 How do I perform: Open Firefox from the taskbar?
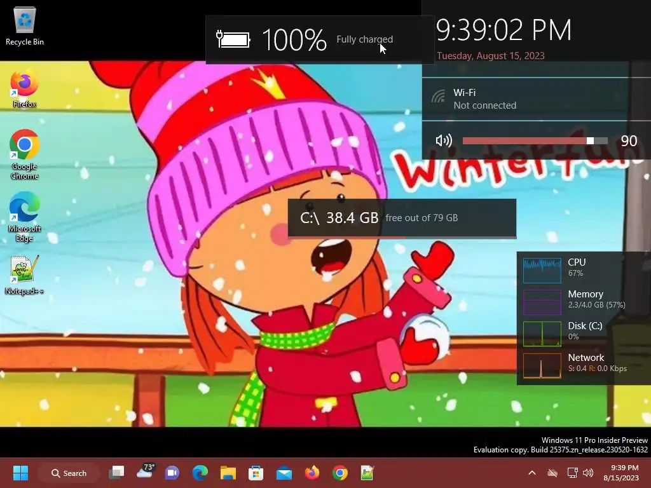tap(312, 473)
